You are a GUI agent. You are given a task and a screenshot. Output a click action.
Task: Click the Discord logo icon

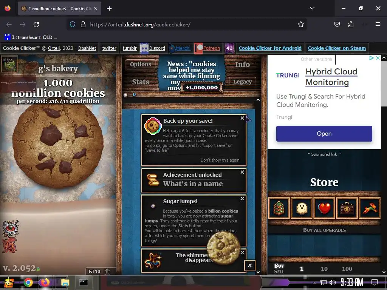[x=144, y=48]
